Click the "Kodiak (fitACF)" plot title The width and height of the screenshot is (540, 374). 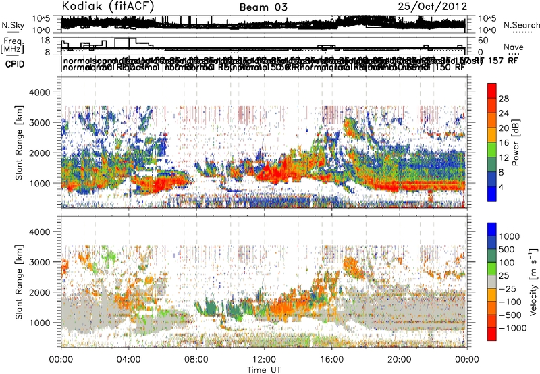click(108, 7)
